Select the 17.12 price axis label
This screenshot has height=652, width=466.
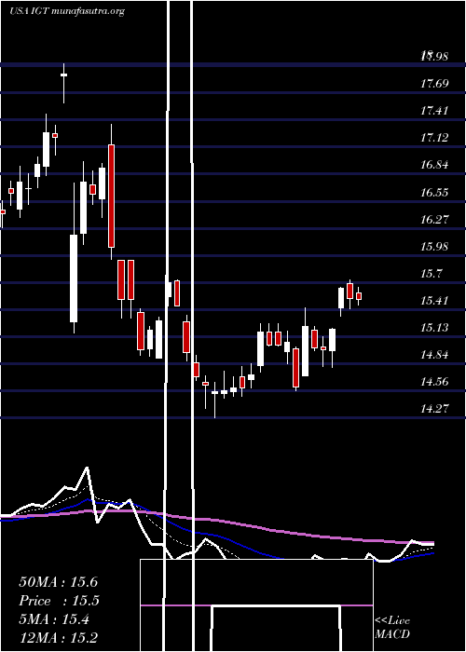point(434,138)
